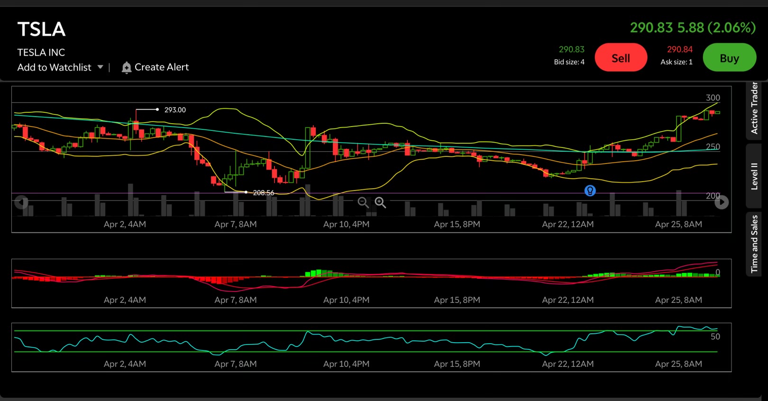Click the Ask size: 1 label

pyautogui.click(x=677, y=62)
